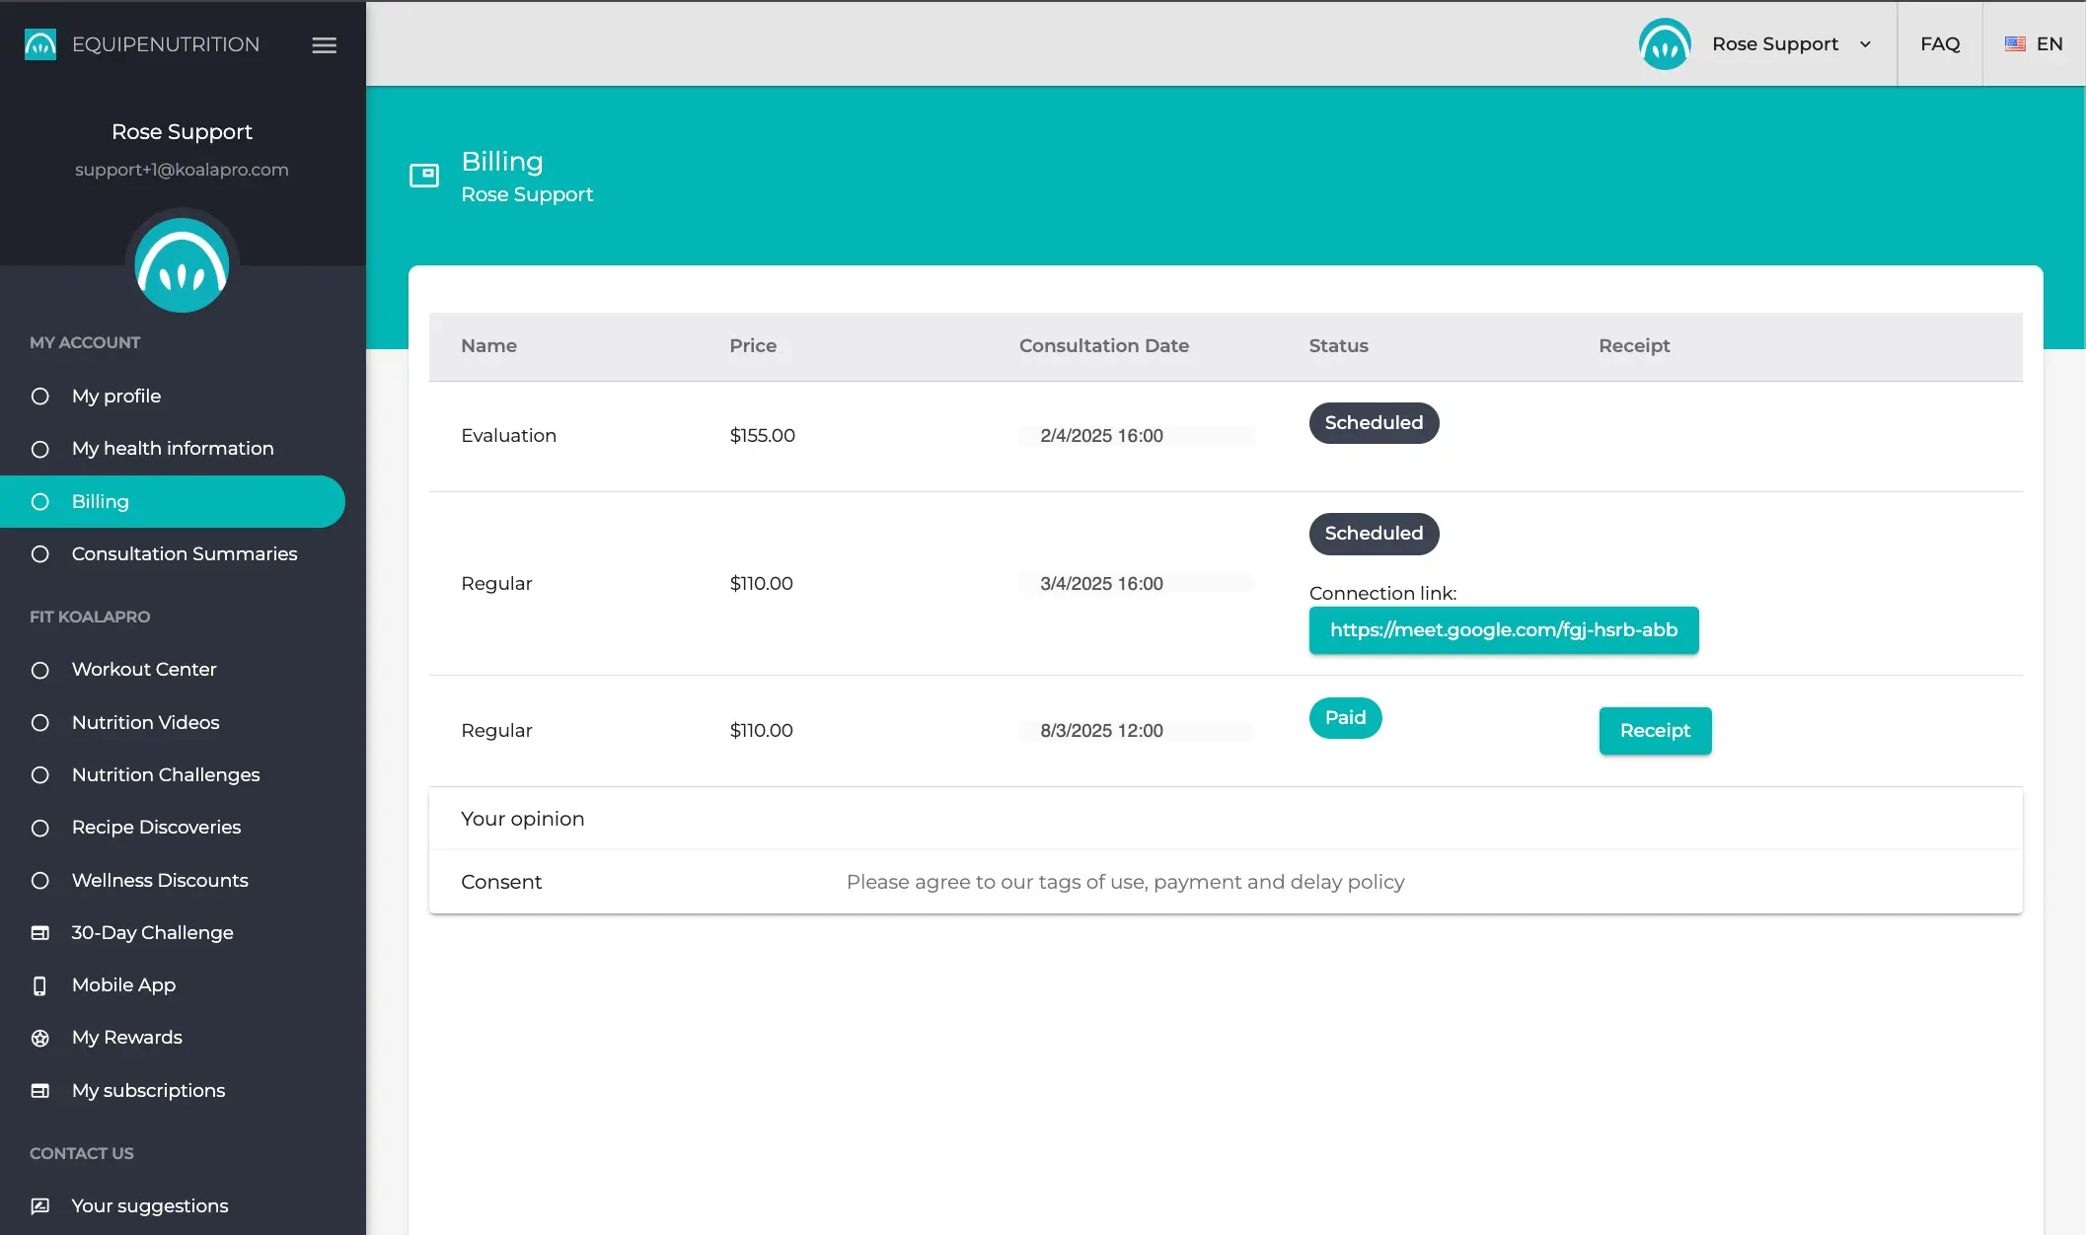Expand the Rose Support user dropdown arrow
Image resolution: width=2086 pixels, height=1235 pixels.
(x=1865, y=44)
